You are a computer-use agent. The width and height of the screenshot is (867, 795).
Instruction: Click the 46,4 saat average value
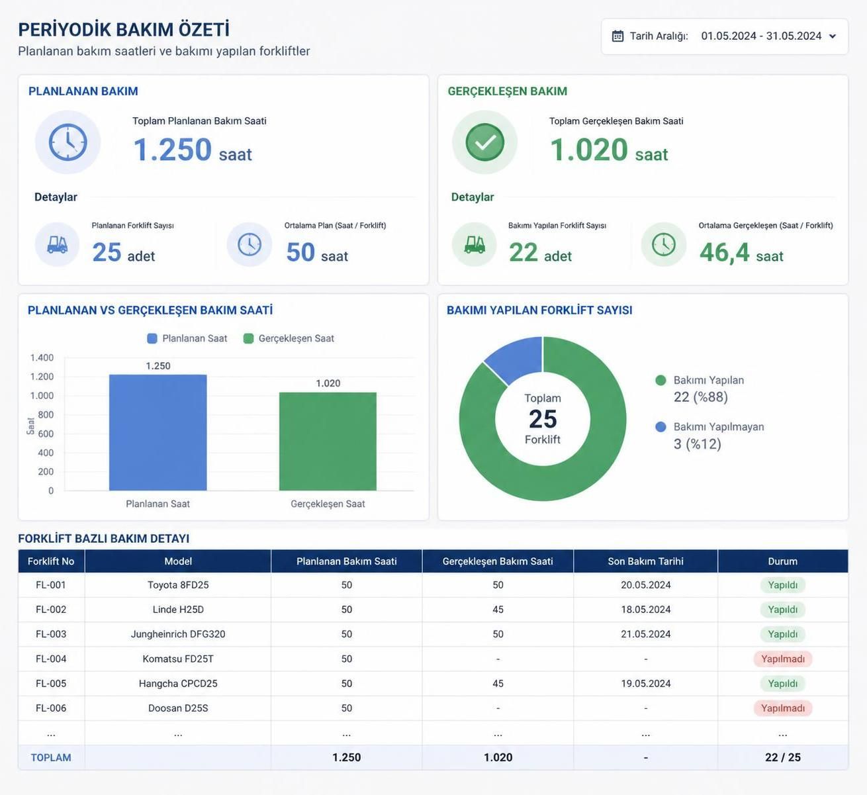(741, 253)
